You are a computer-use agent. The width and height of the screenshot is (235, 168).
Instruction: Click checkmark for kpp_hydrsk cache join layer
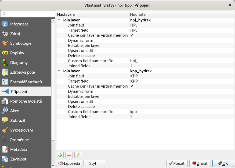tap(132, 86)
